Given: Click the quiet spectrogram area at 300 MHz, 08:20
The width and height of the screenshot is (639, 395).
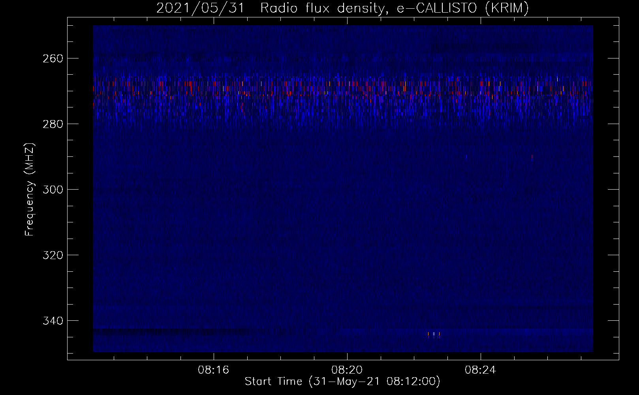Looking at the screenshot, I should point(347,190).
